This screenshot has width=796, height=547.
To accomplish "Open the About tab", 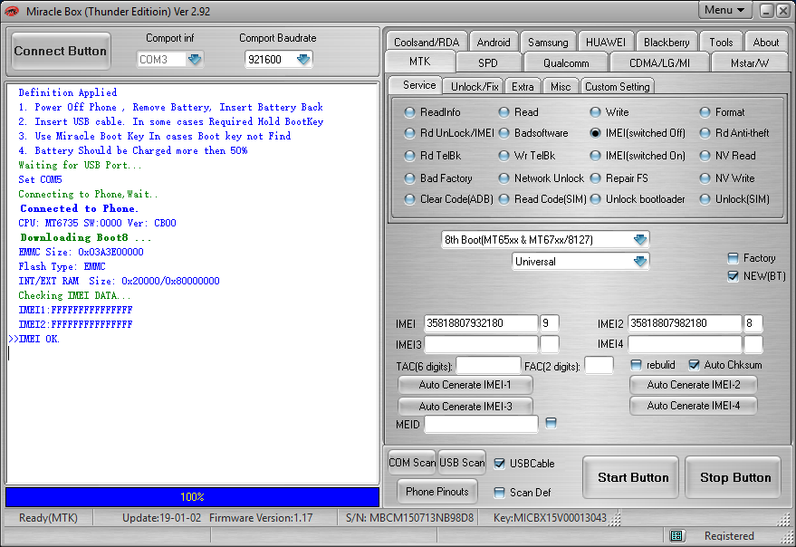I will pos(765,43).
